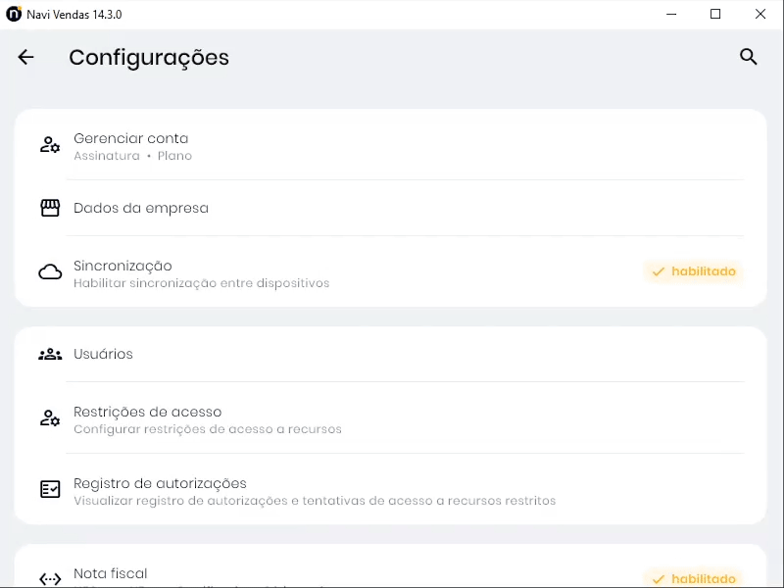The width and height of the screenshot is (784, 588).
Task: Click the Dados da empresa storefront icon
Action: 50,208
